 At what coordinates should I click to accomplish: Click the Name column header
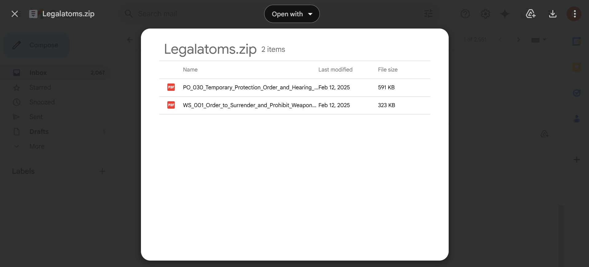click(x=190, y=70)
